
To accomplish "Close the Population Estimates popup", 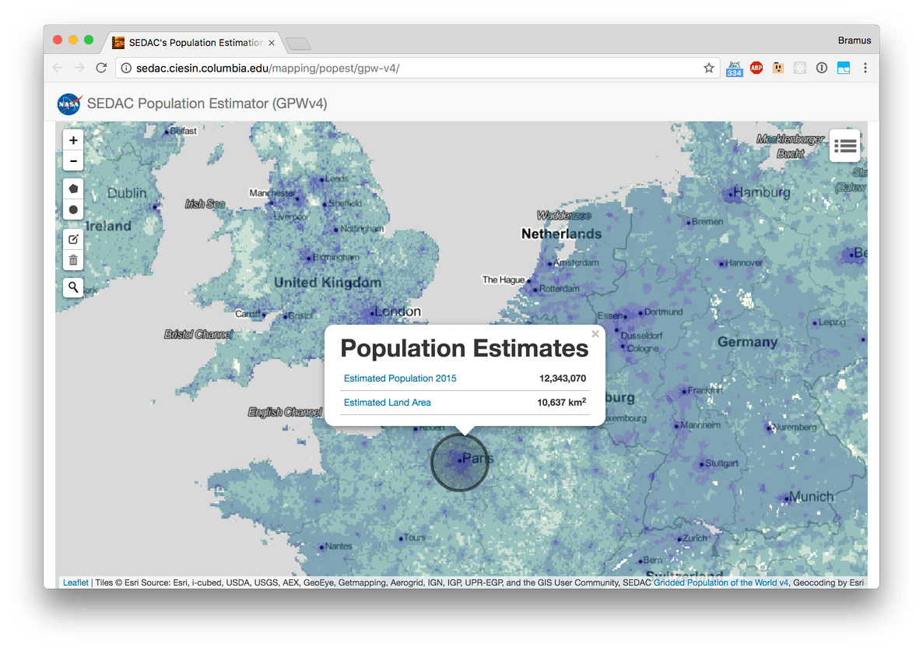I will pos(595,334).
